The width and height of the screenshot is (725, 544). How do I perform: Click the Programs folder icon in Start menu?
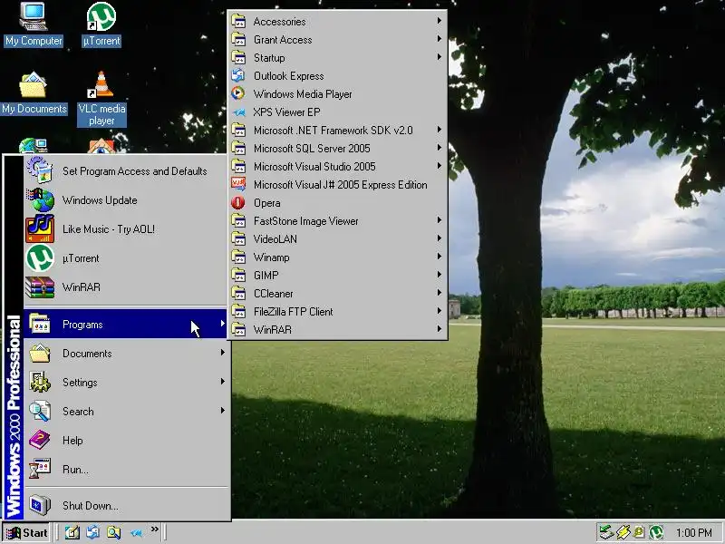40,324
